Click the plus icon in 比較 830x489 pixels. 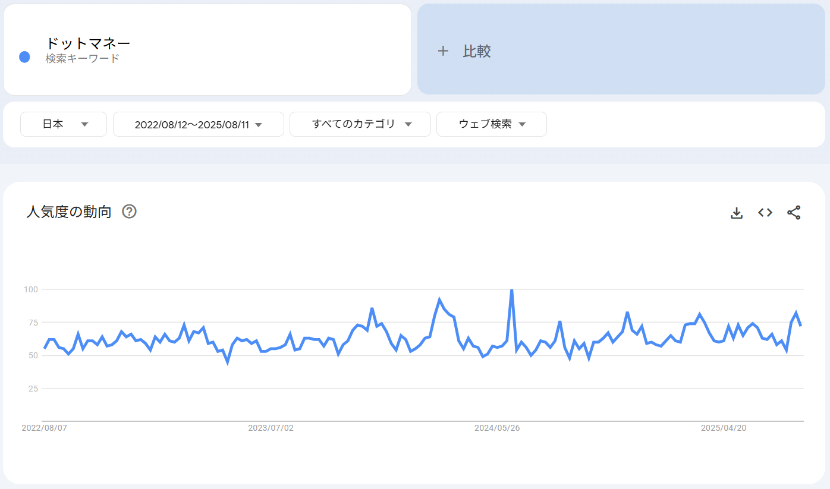tap(442, 51)
